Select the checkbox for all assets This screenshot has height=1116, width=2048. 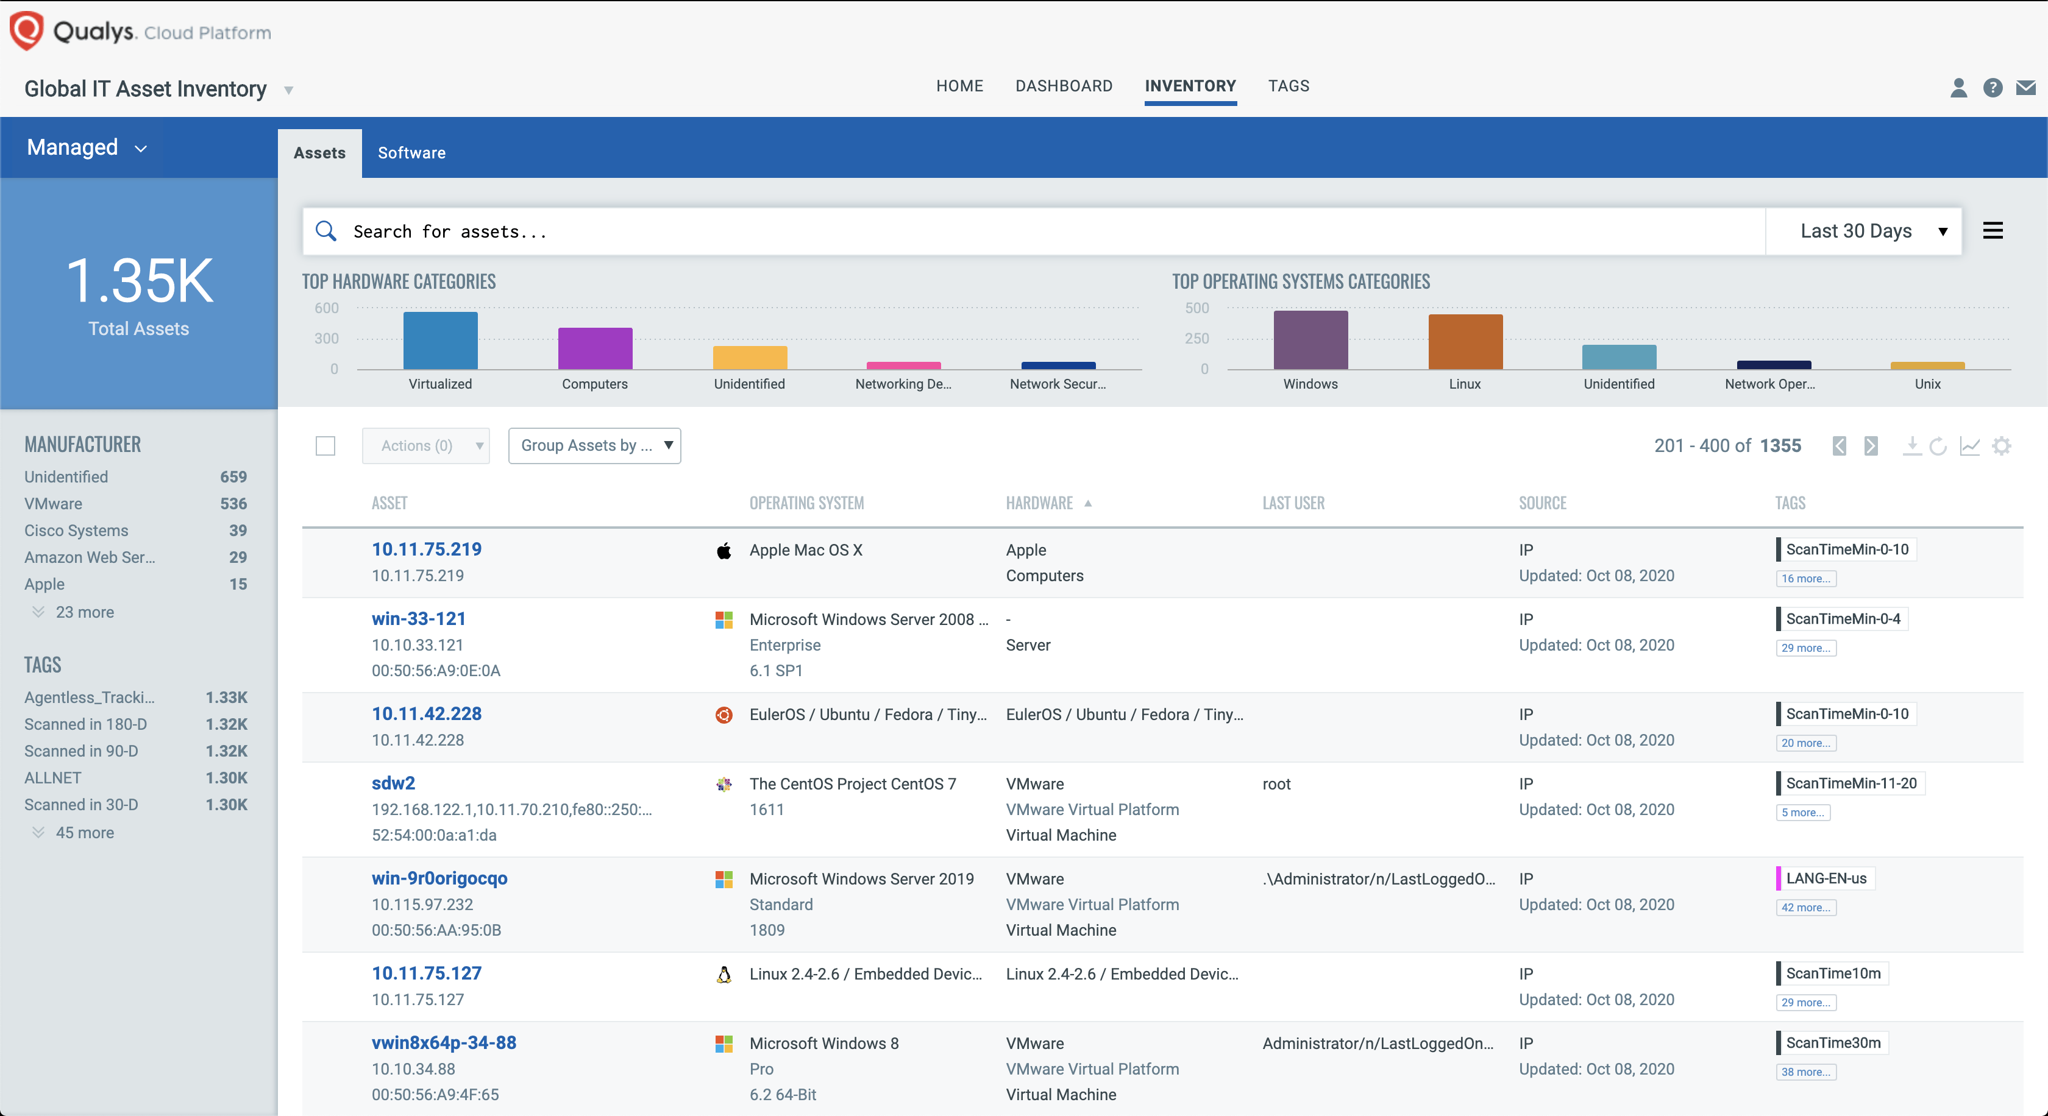pos(325,445)
